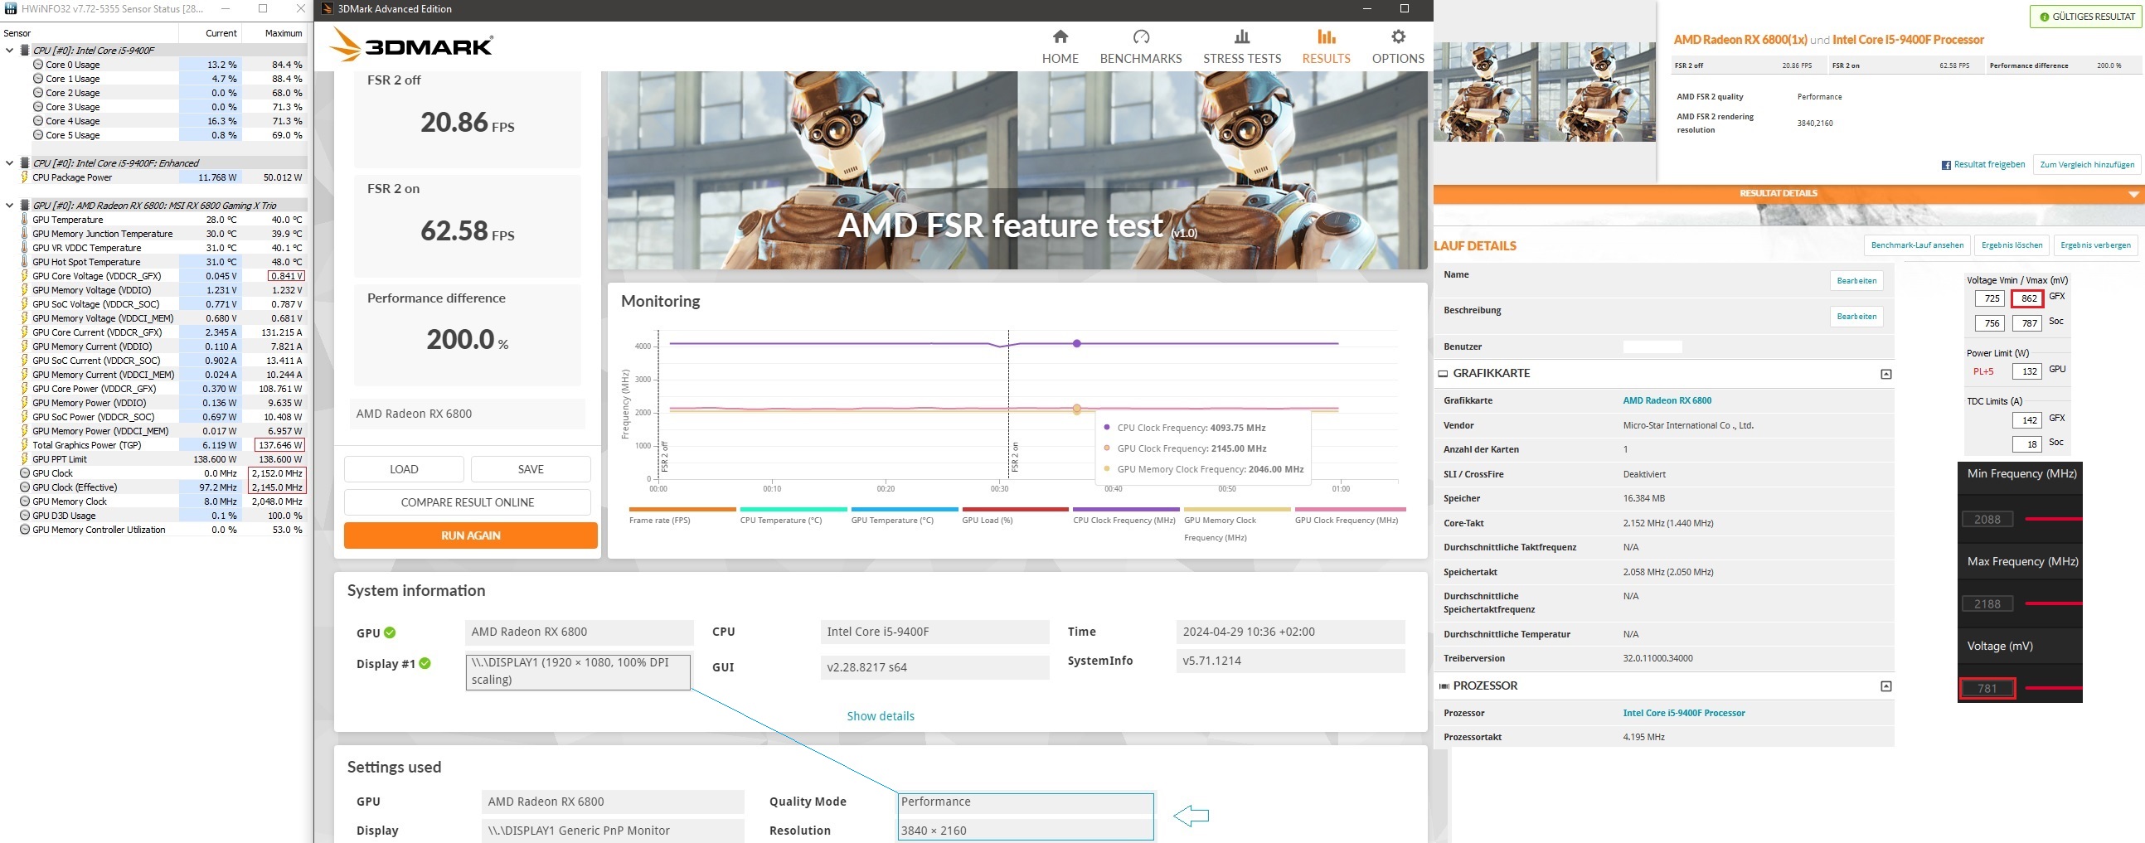
Task: Click Ergebnis verbergen button
Action: pyautogui.click(x=2095, y=245)
